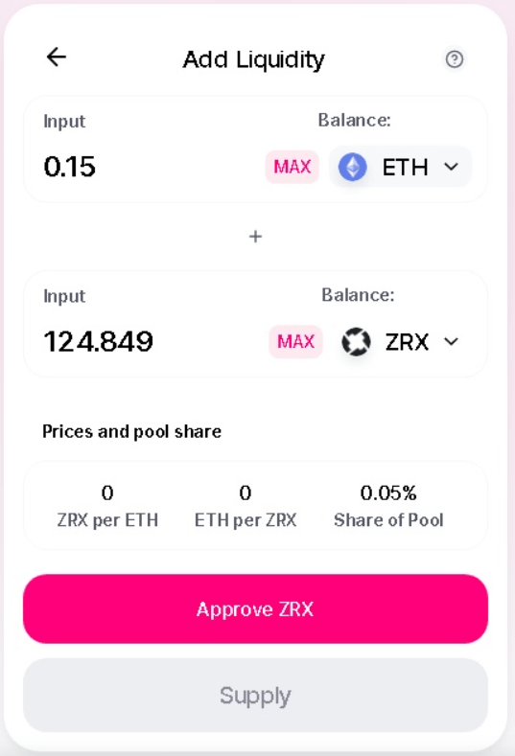Viewport: 515px width, 756px height.
Task: Click the Approve ZRX button
Action: [255, 609]
